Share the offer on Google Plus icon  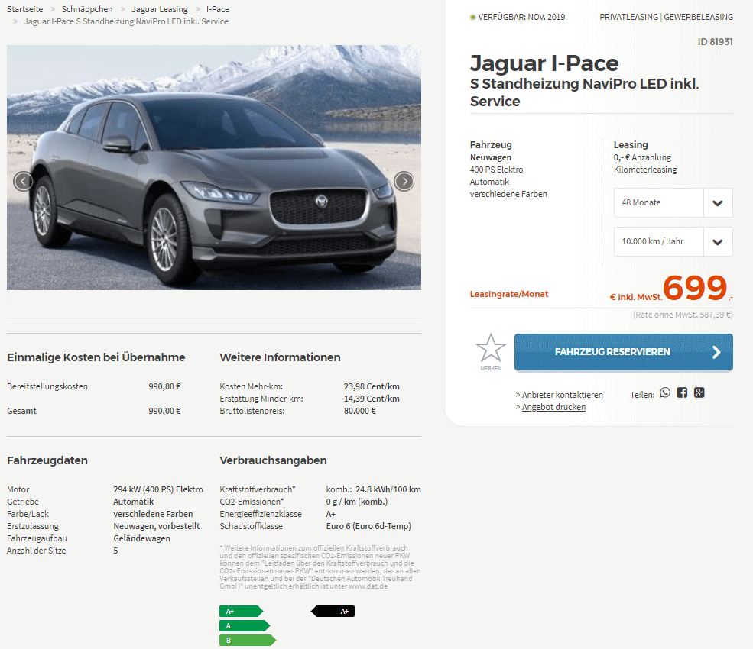(x=699, y=393)
